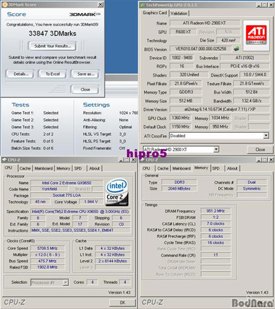Click OK button in left CPU-Z window
Viewport: 275px width, 309px height.
pyautogui.click(x=122, y=302)
